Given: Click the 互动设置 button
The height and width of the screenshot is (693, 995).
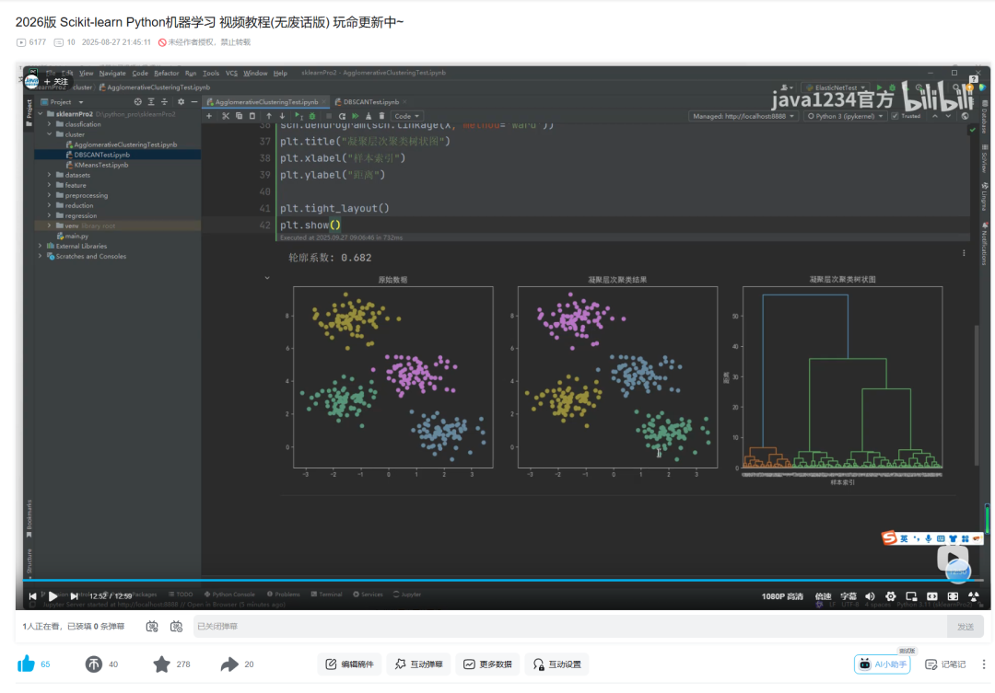Looking at the screenshot, I should click(x=556, y=664).
